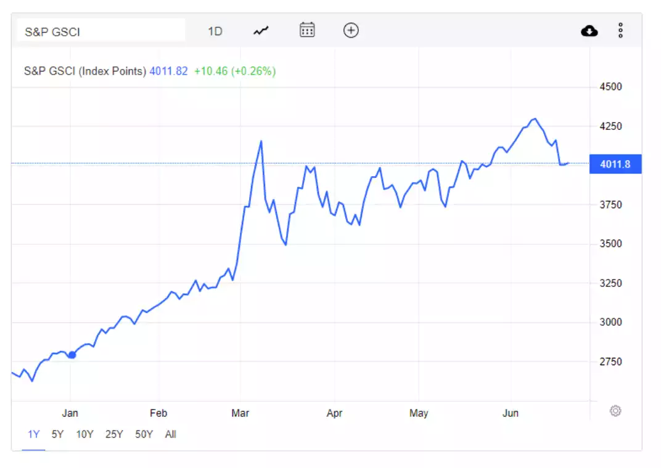Click the blue data point marker near Jan

tap(72, 355)
